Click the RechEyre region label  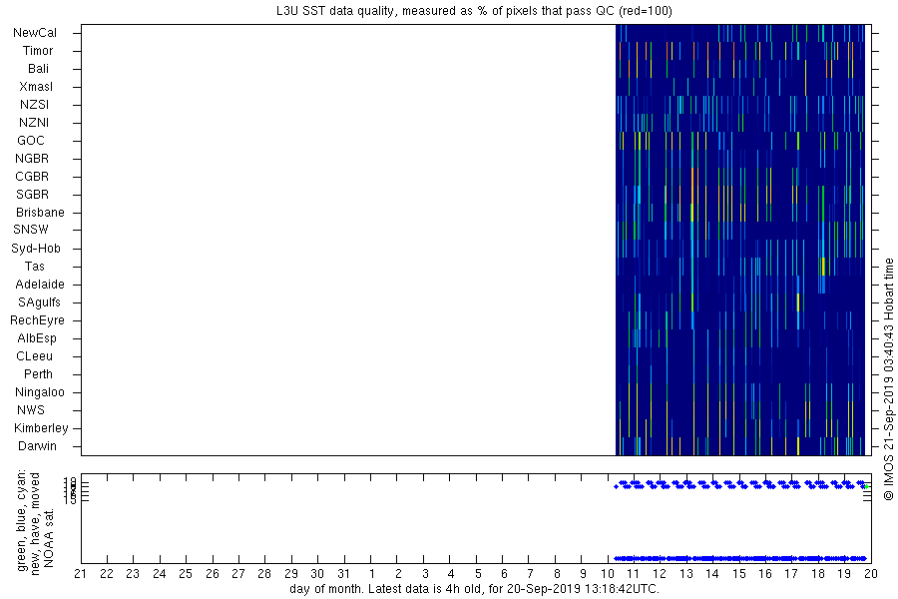[x=37, y=320]
